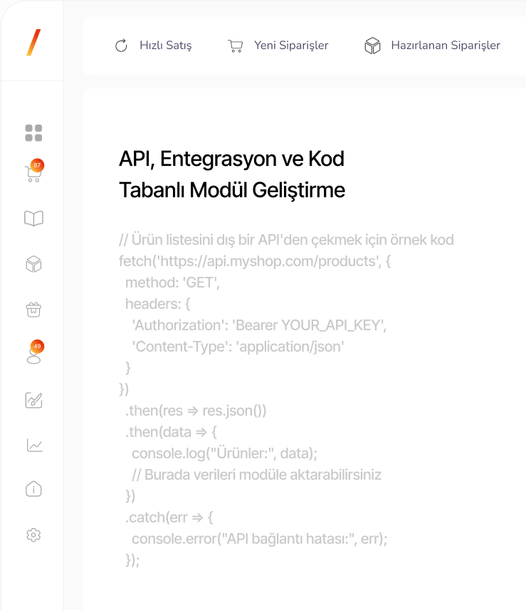Screen dimensions: 526x610
Task: Select the cube products icon in sidebar
Action: pyautogui.click(x=33, y=265)
